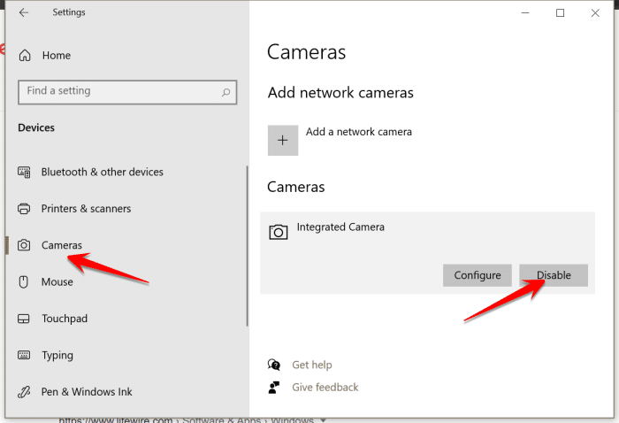This screenshot has height=423, width=619.
Task: Open Typing settings page
Action: [57, 356]
